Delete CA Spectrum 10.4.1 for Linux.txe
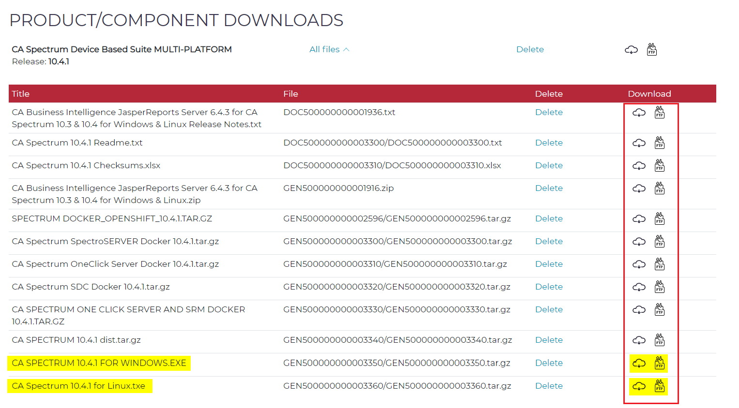The height and width of the screenshot is (408, 739). pyautogui.click(x=549, y=386)
